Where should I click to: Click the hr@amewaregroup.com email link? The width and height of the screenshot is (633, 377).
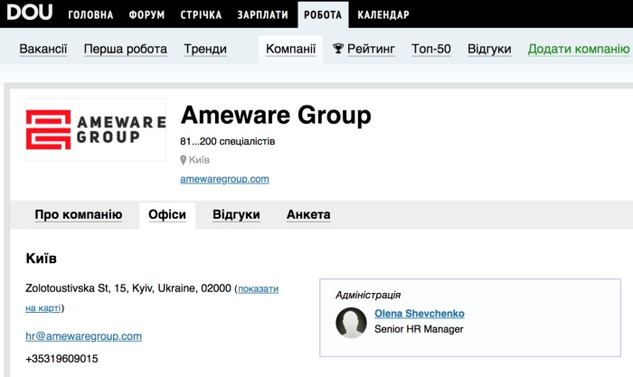tap(84, 336)
